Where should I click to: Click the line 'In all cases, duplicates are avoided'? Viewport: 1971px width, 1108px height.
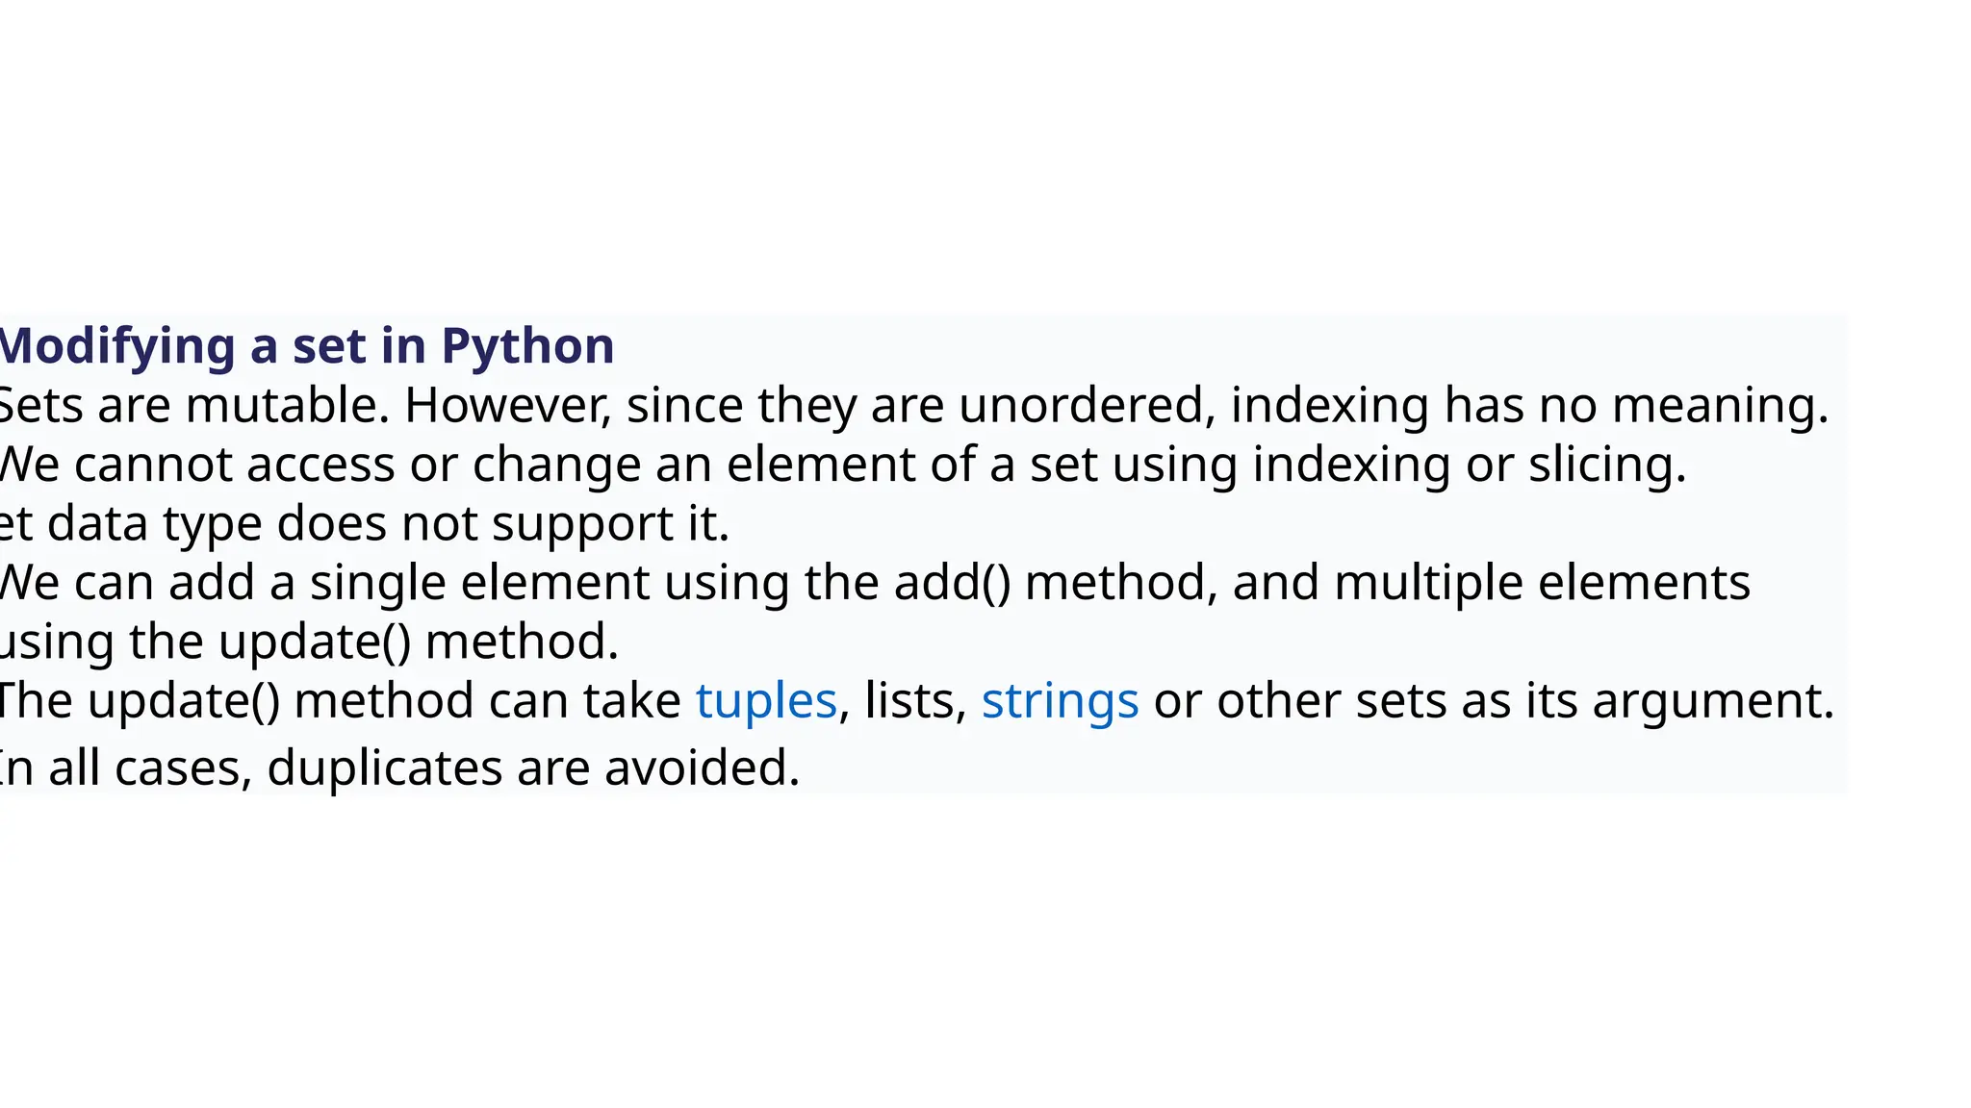click(x=398, y=768)
